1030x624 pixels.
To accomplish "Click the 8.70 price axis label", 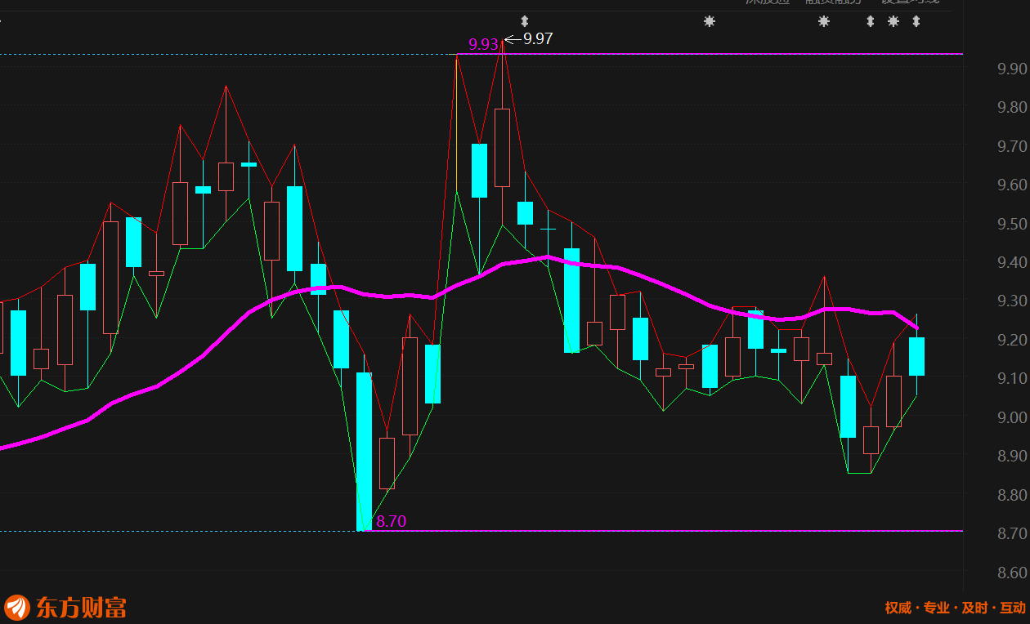I will (x=1012, y=533).
